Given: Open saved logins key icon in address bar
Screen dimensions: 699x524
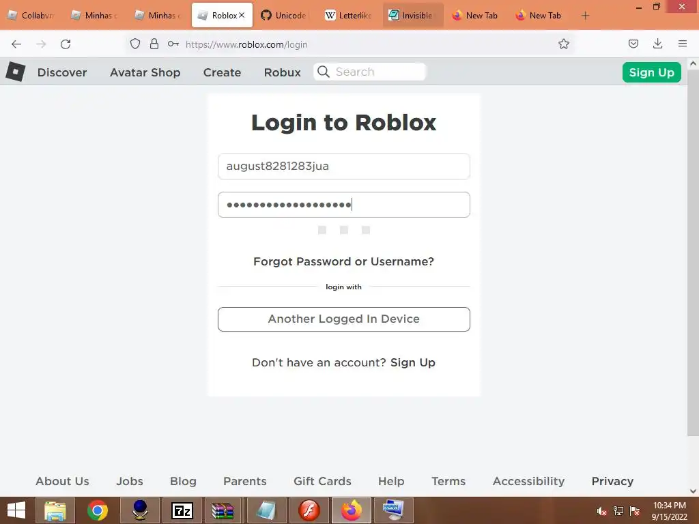Looking at the screenshot, I should [x=173, y=44].
